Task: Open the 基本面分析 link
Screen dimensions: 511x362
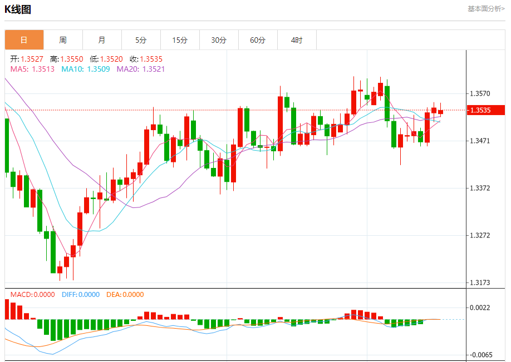Action: (x=486, y=9)
